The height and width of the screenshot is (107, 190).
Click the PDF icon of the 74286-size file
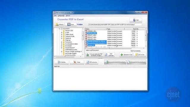(86, 39)
